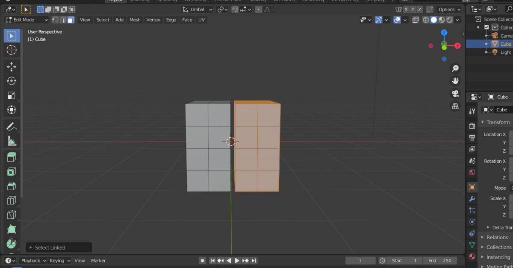
Task: Switch to edge select mode
Action: click(x=63, y=20)
